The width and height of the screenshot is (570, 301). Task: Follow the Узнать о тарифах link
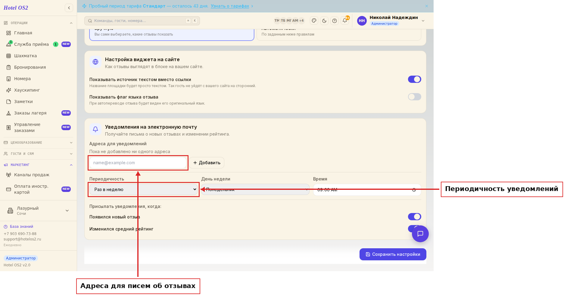230,6
